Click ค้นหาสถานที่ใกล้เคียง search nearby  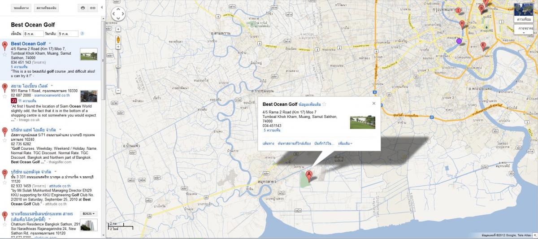coord(294,143)
